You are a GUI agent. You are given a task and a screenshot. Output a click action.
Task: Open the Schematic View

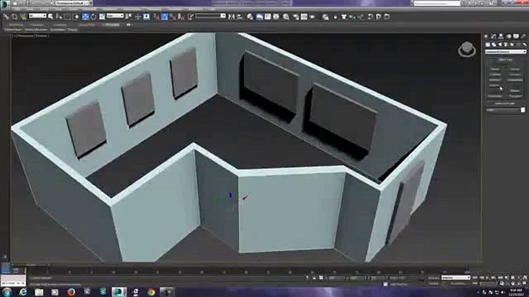point(276,17)
